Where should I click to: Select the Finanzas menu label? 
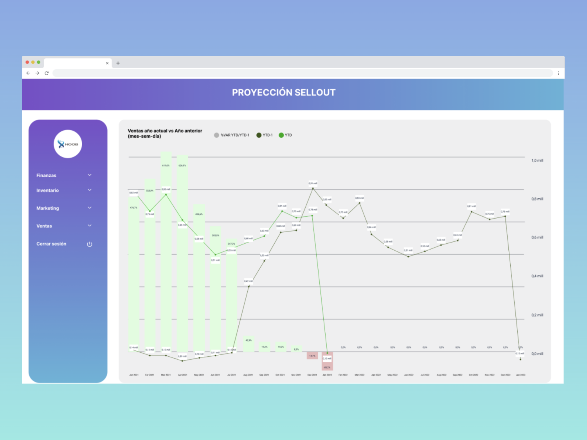click(46, 176)
